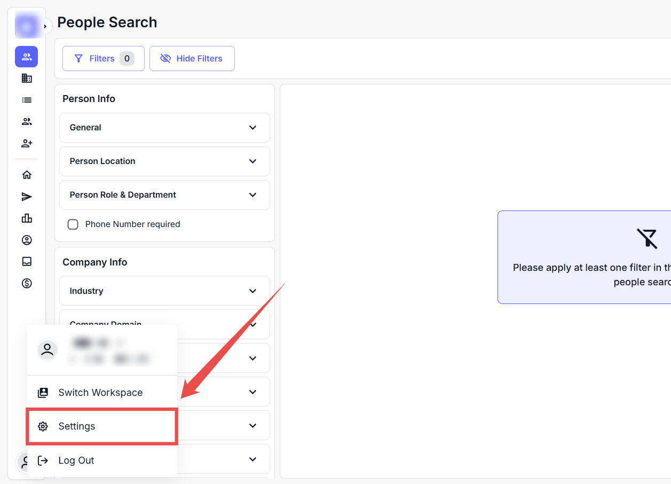Click Log Out in the user menu
671x484 pixels.
[x=101, y=460]
